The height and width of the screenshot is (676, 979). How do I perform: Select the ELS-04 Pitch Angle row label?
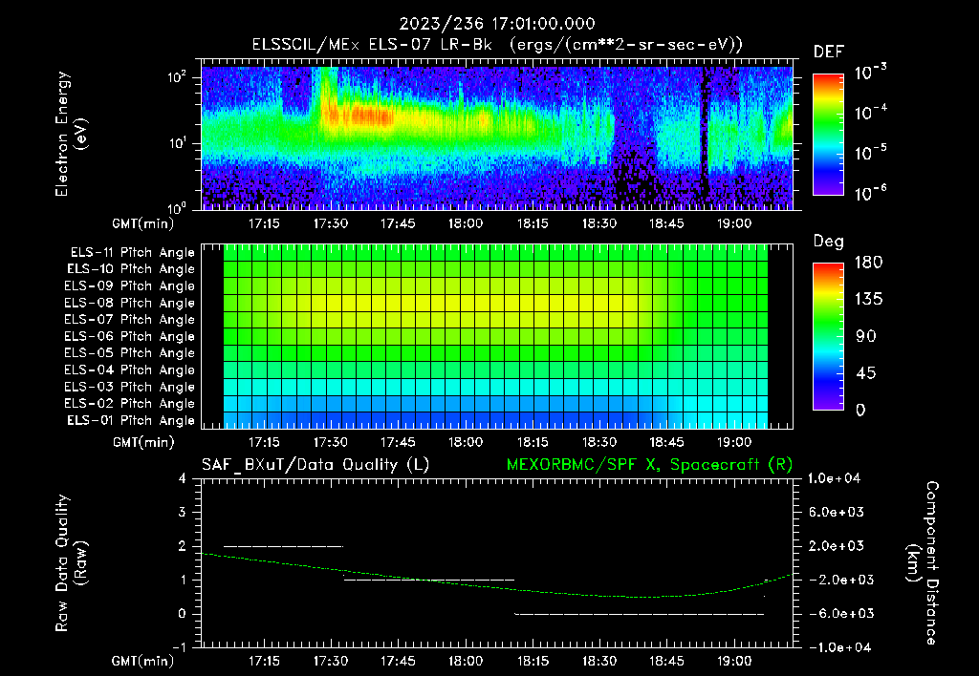pos(130,370)
